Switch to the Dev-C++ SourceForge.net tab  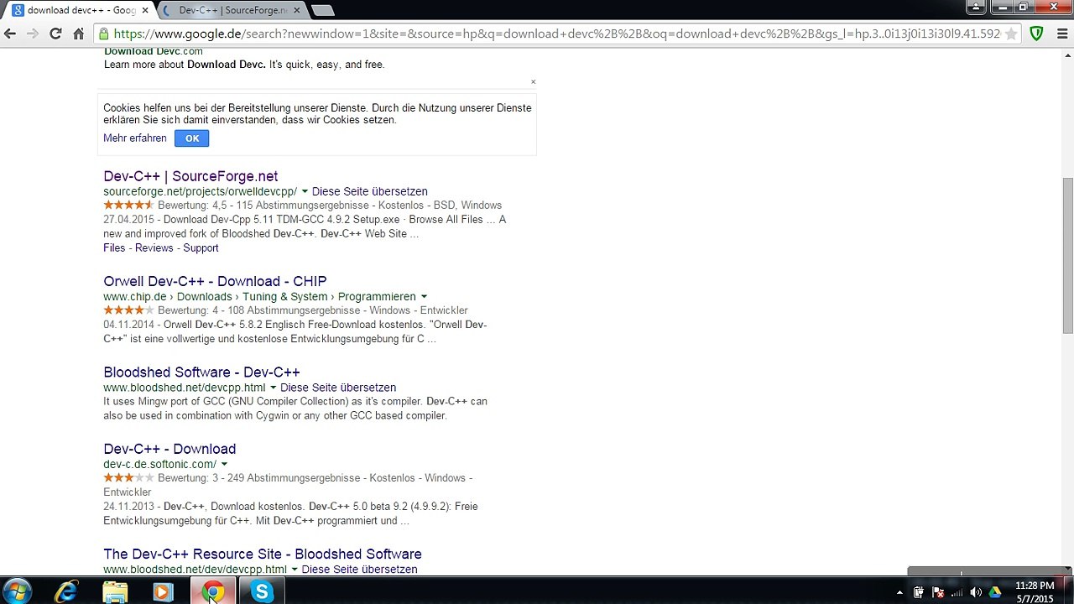pyautogui.click(x=232, y=10)
